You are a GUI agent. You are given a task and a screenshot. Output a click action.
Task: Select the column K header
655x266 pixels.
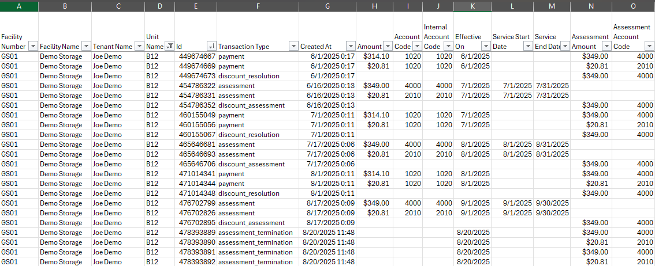[x=472, y=6]
